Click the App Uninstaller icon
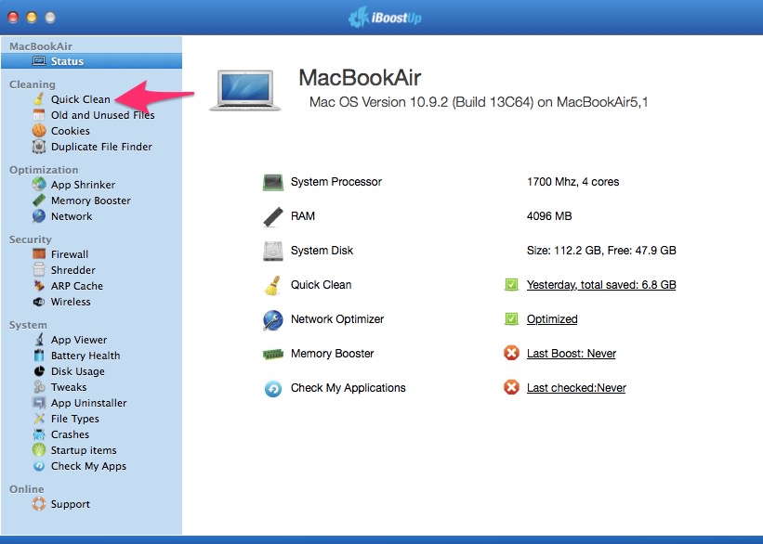This screenshot has width=763, height=544. 39,403
